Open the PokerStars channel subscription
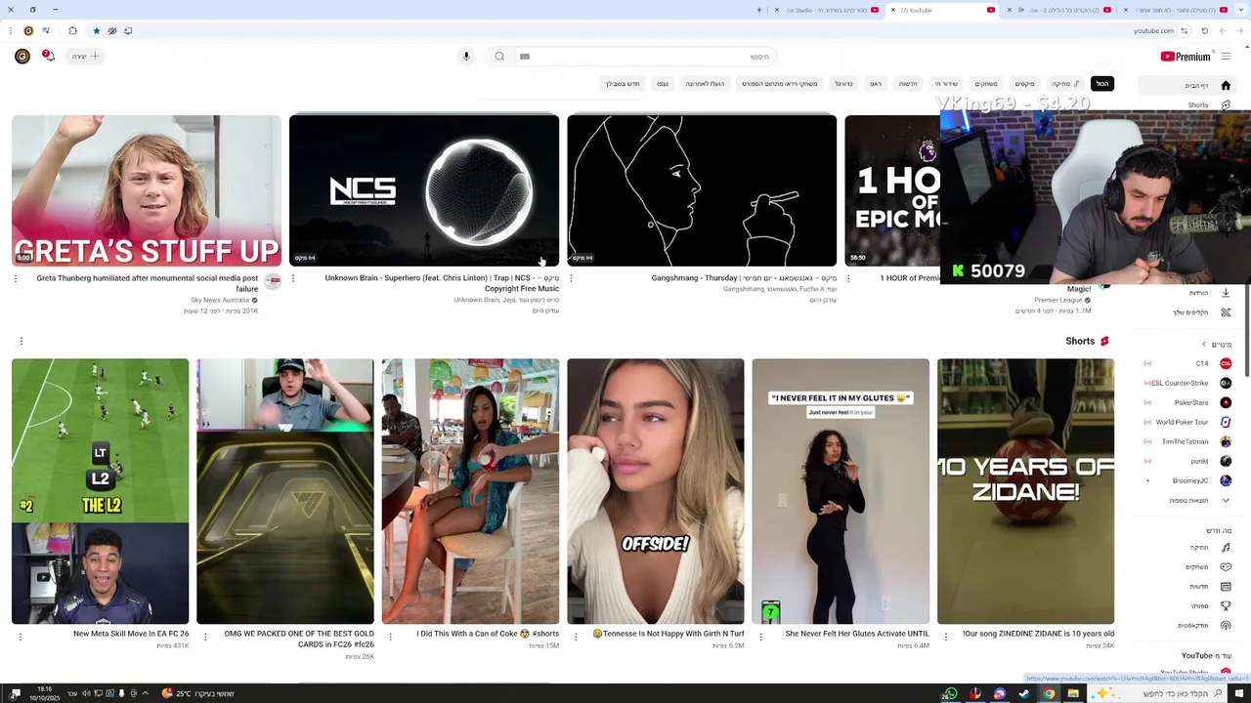This screenshot has width=1251, height=703. (1188, 402)
